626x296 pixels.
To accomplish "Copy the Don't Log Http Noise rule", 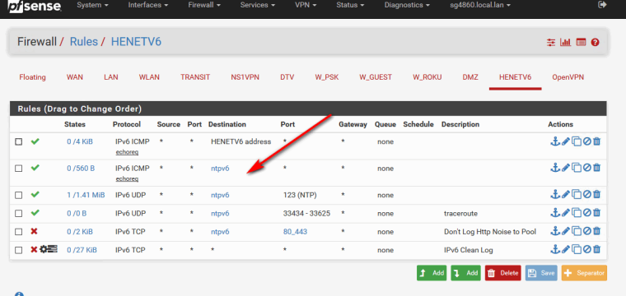I will tap(576, 231).
